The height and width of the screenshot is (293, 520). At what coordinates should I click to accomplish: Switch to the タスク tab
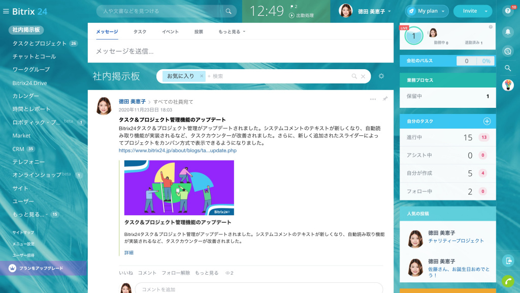140,32
